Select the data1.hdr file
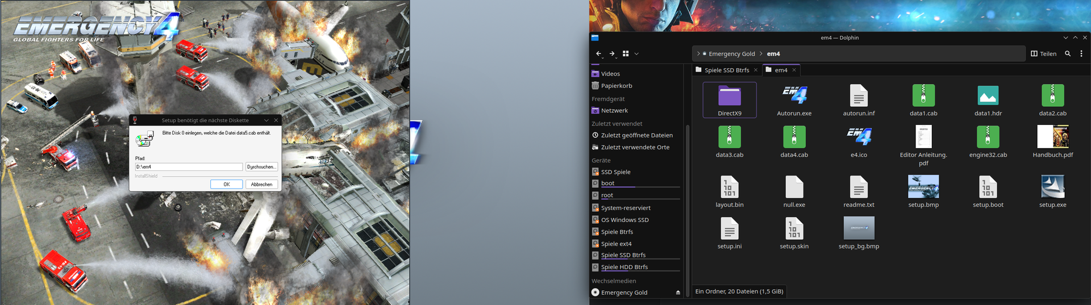The width and height of the screenshot is (1091, 305). 988,100
